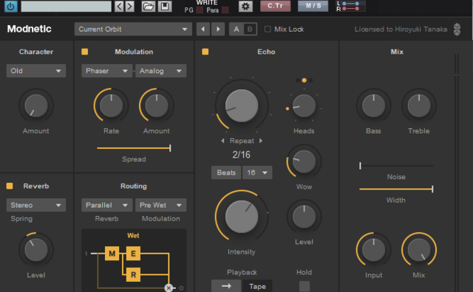The height and width of the screenshot is (292, 473).
Task: Click the Modulation Amount knob
Action: 157,105
